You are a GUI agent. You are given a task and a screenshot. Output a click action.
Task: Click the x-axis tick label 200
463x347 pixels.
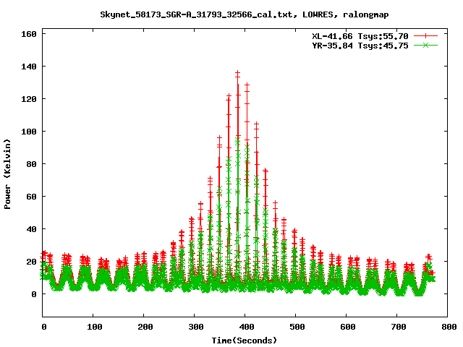(145, 327)
